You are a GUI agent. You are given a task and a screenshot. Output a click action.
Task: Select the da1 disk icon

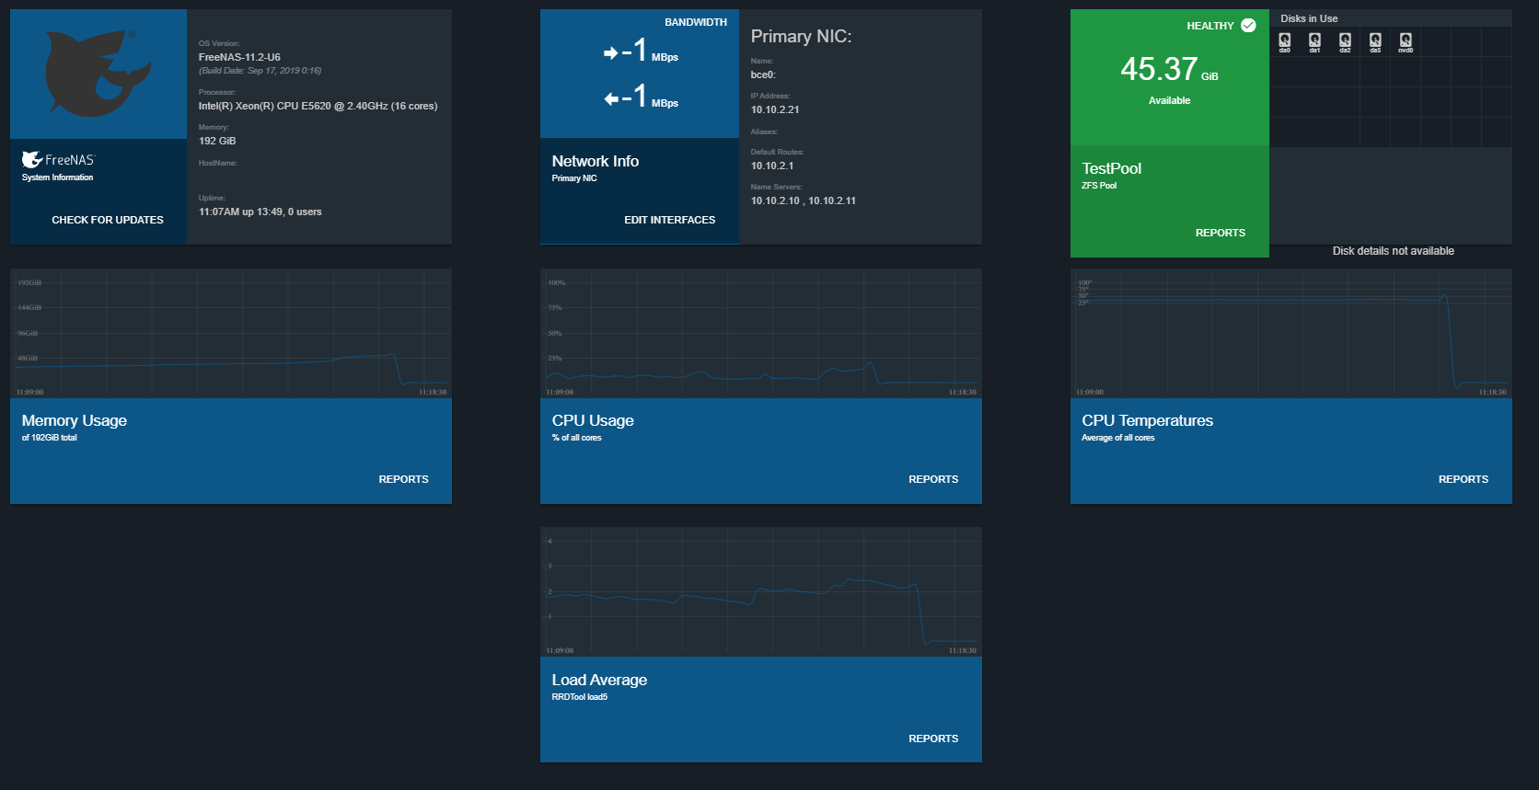coord(1314,40)
